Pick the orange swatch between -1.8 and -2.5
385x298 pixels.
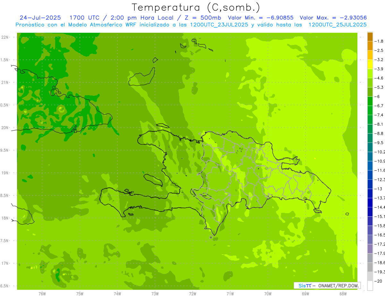point(370,46)
